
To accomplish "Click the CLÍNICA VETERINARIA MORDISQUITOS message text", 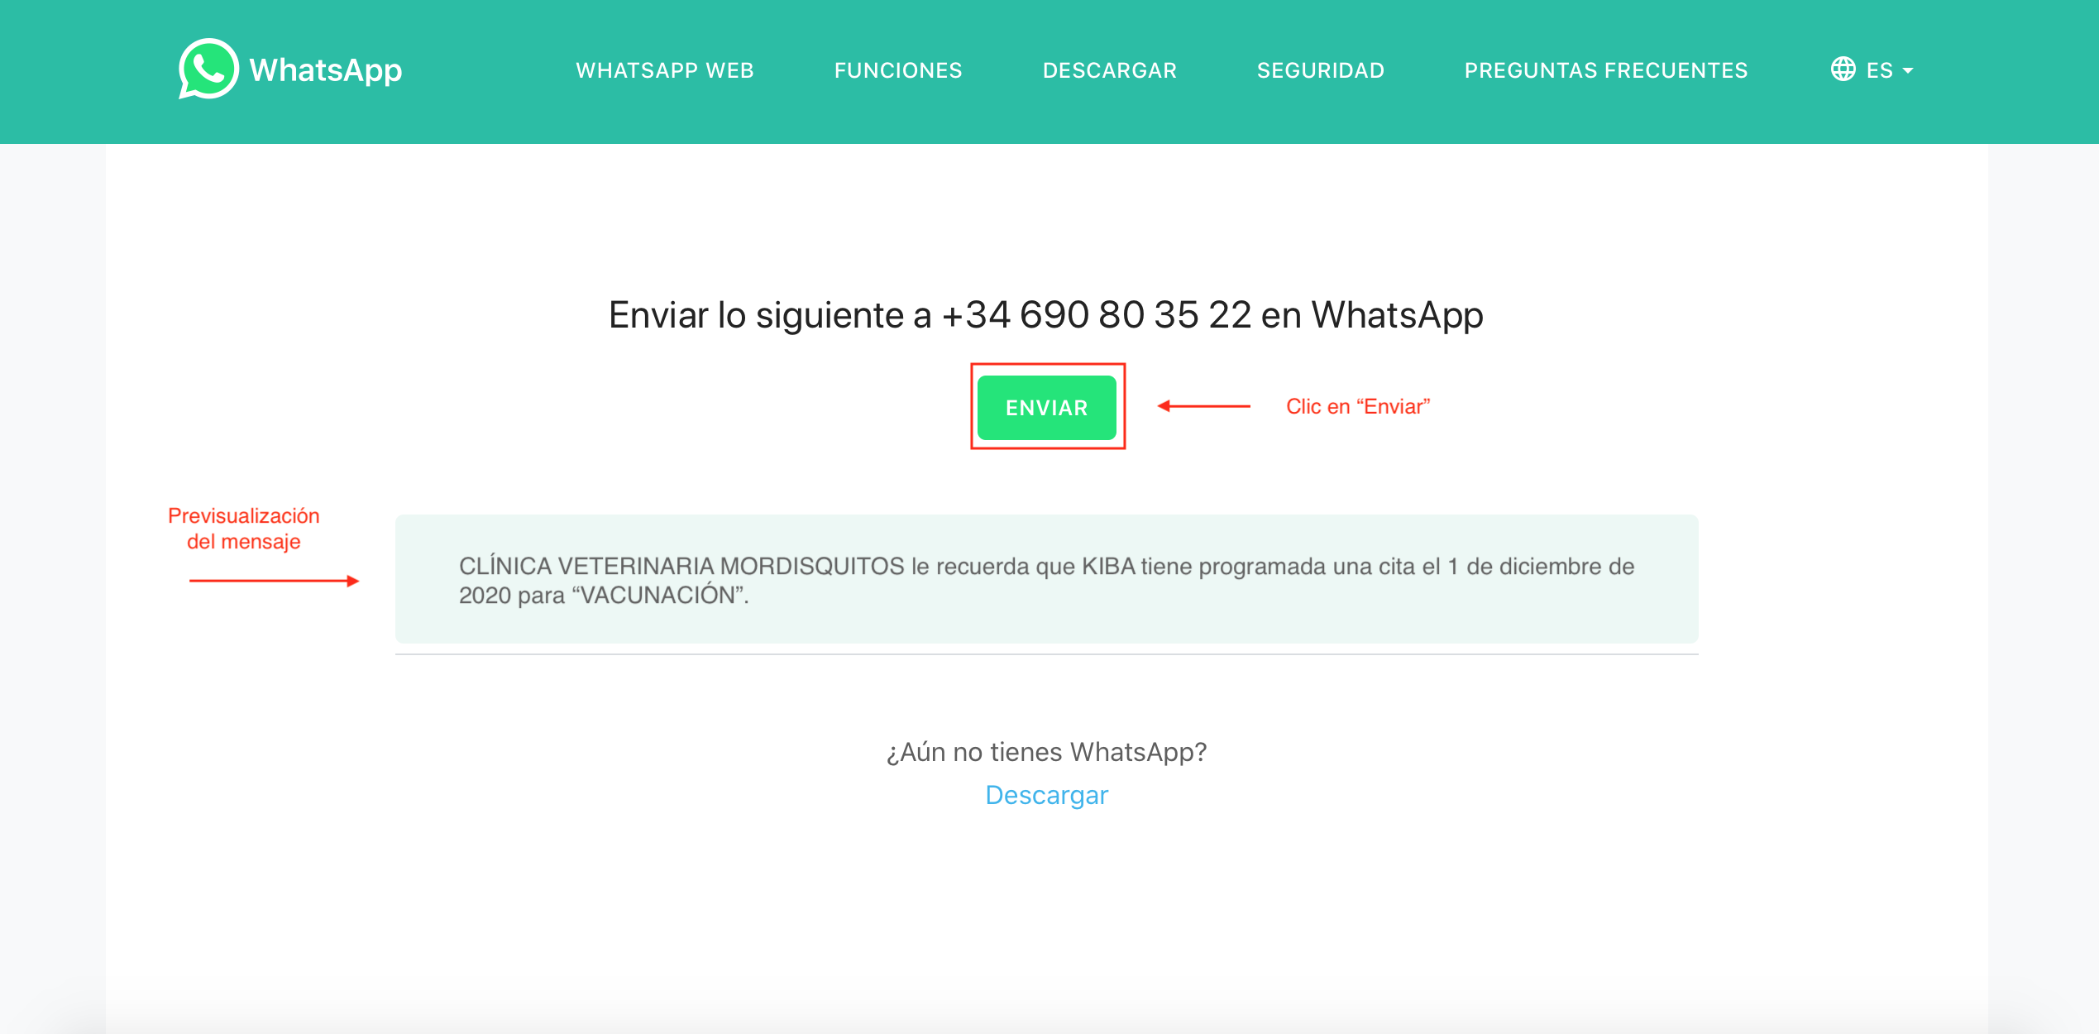I will tap(1047, 581).
